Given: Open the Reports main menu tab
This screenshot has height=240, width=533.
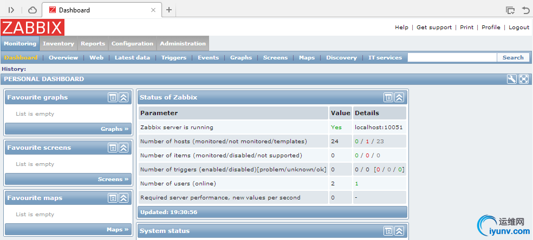Looking at the screenshot, I should click(x=93, y=43).
